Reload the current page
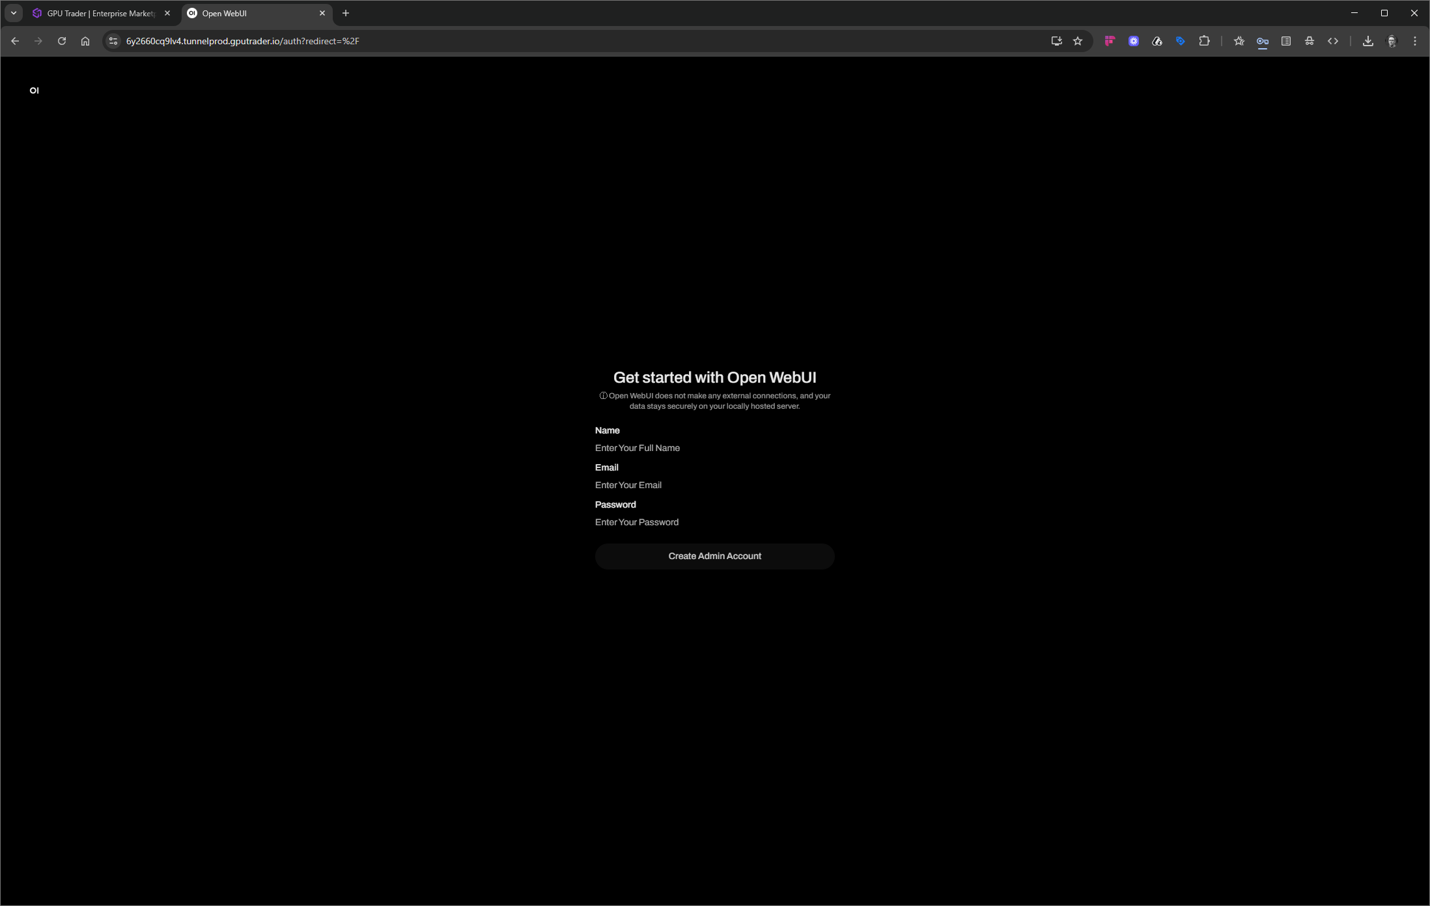The height and width of the screenshot is (906, 1430). (62, 41)
